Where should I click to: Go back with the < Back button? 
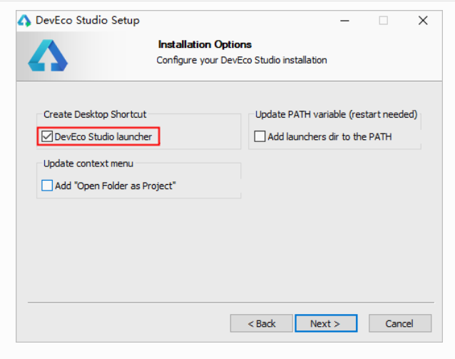tap(261, 323)
